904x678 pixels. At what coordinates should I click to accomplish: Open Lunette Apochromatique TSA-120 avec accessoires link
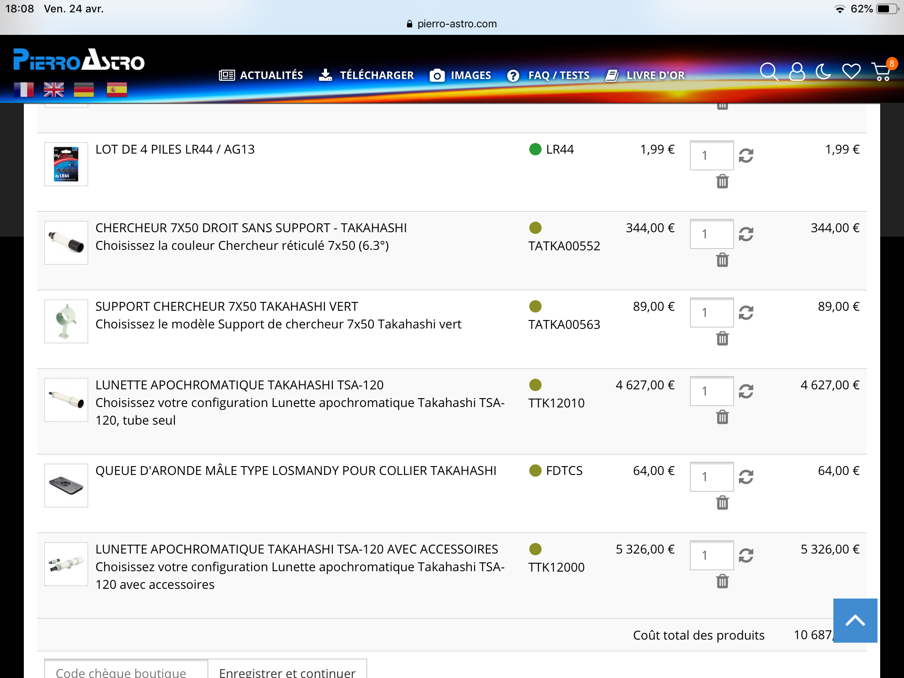297,549
